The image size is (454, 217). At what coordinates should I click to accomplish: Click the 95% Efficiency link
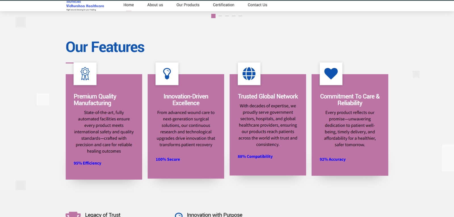pyautogui.click(x=87, y=163)
